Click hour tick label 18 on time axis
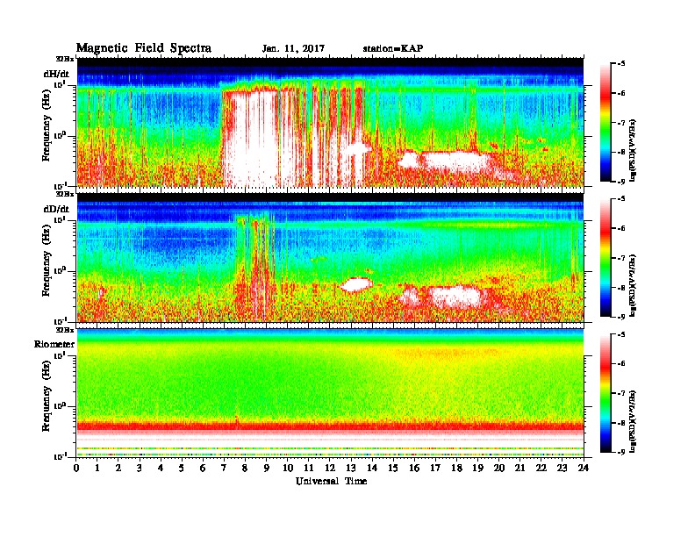Image resolution: width=695 pixels, height=537 pixels. pos(456,468)
